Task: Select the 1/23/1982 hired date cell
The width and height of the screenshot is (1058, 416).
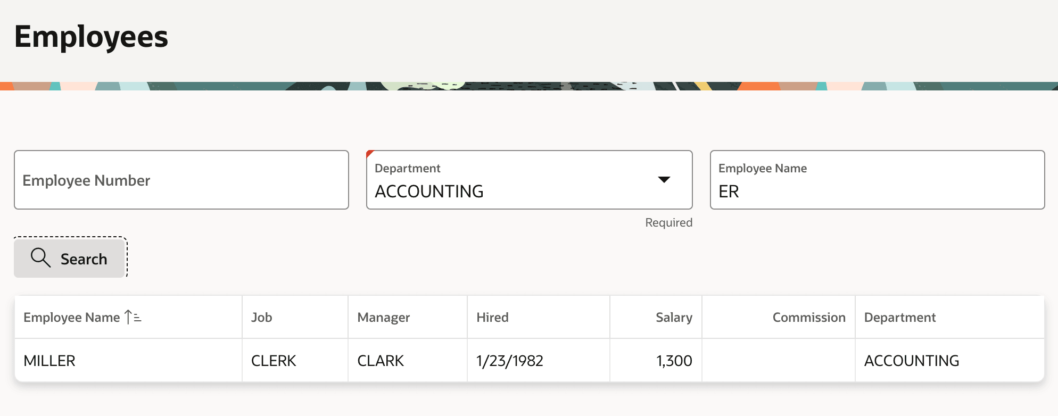Action: [539, 361]
